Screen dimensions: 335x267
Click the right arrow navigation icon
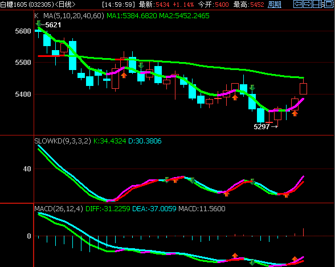tap(308, 4)
